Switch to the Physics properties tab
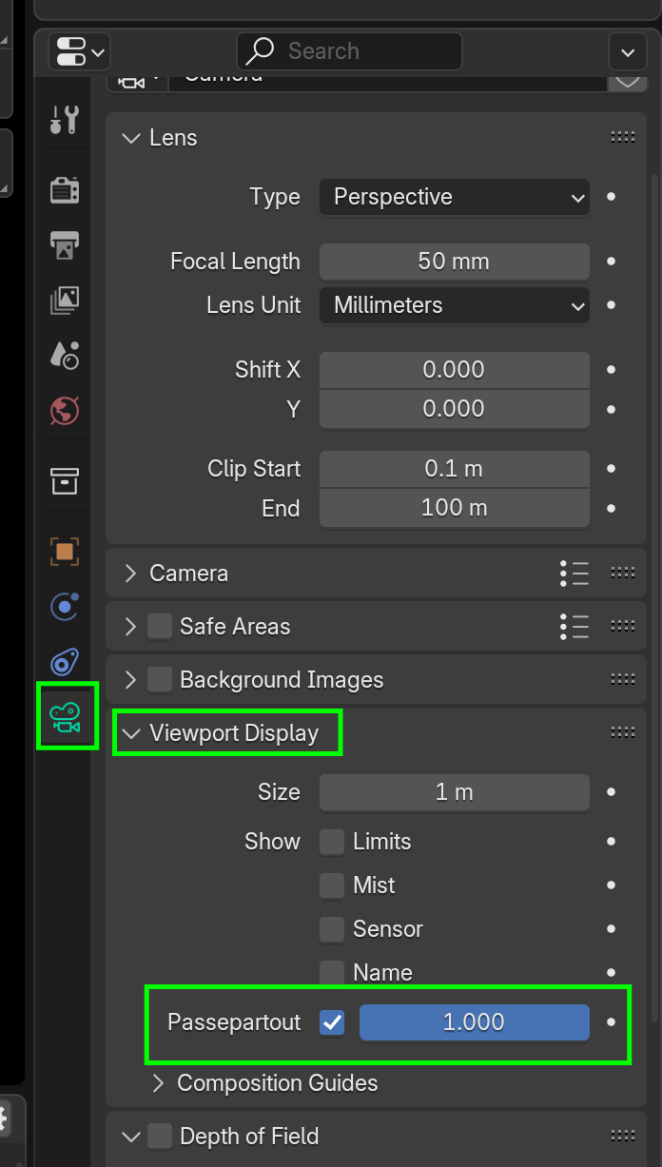Viewport: 662px width, 1167px height. pyautogui.click(x=65, y=606)
